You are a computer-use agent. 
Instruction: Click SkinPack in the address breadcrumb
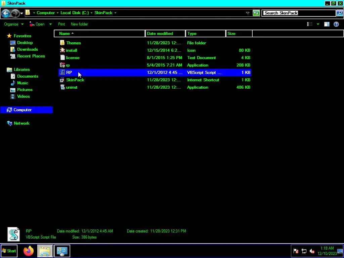(x=103, y=13)
